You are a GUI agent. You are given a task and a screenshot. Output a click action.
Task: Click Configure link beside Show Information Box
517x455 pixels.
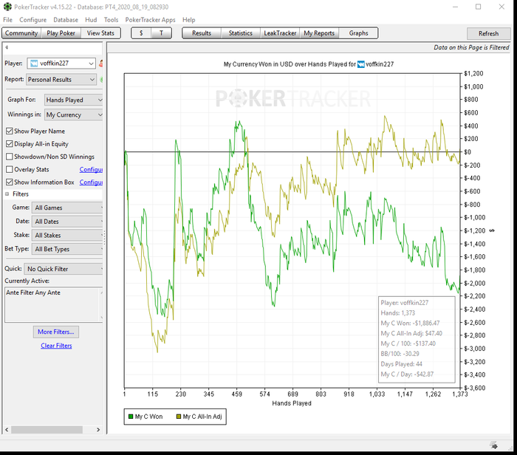pos(91,182)
